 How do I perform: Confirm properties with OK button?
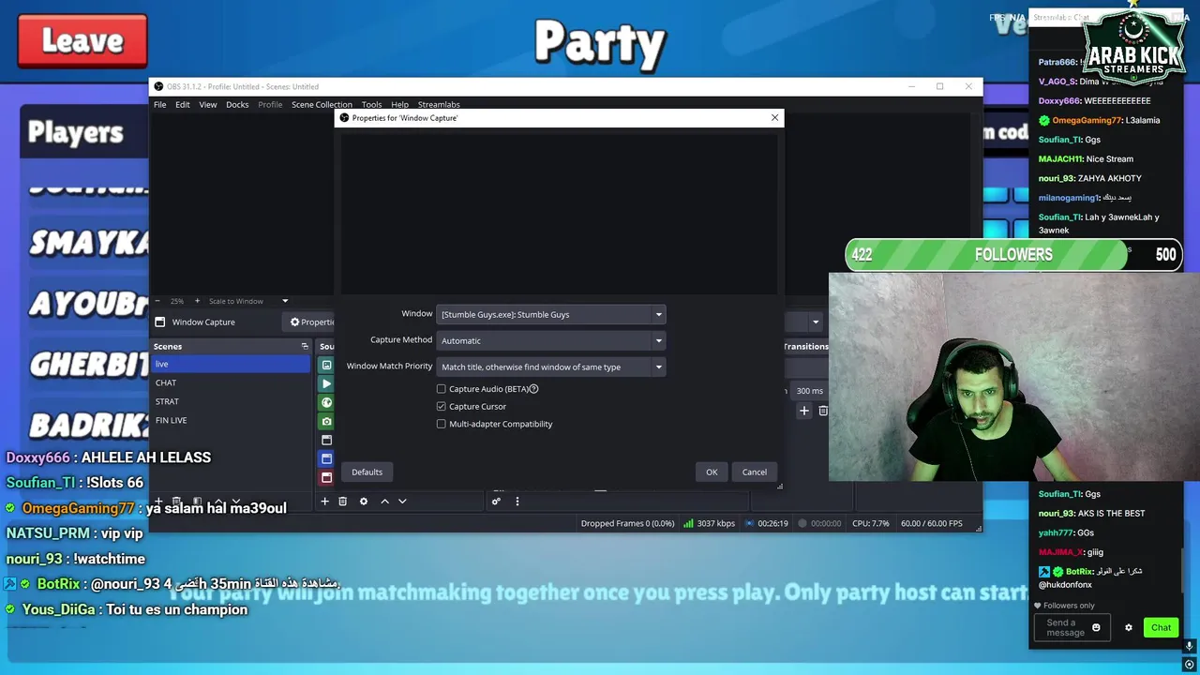click(712, 472)
